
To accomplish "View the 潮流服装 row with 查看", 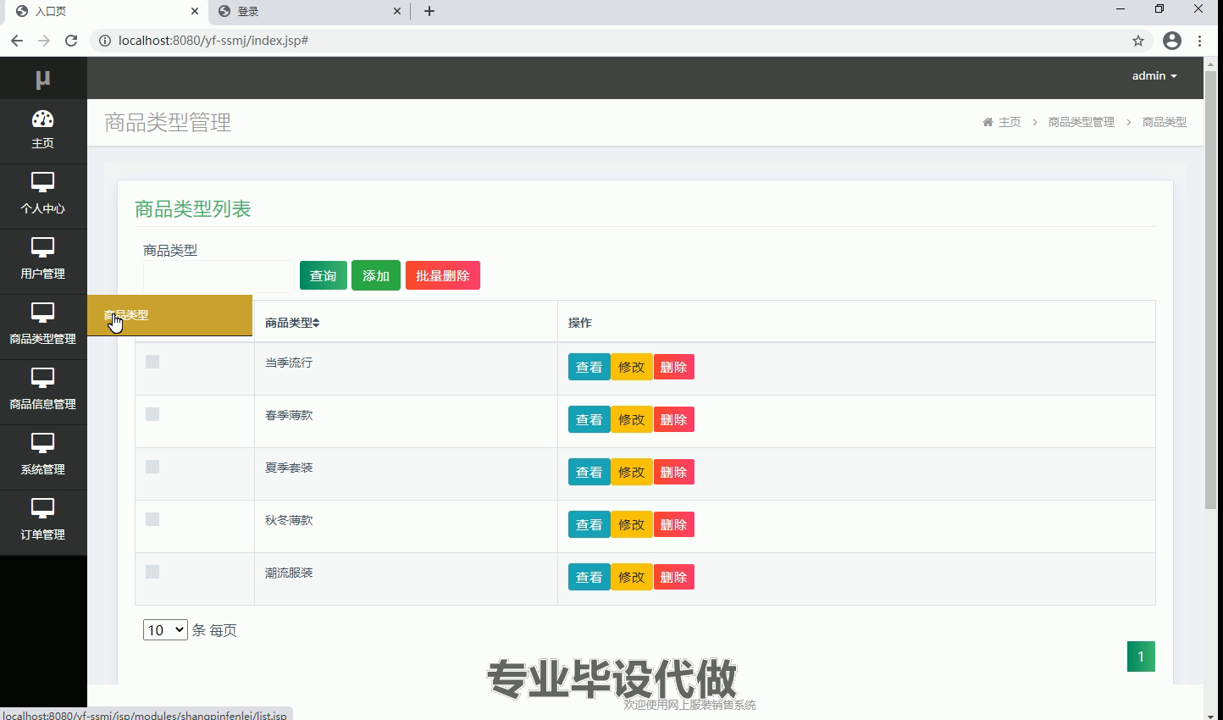I will point(589,577).
